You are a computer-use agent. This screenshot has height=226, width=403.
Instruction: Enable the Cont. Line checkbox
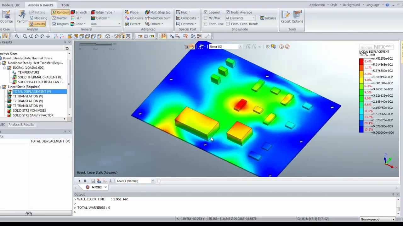(205, 24)
